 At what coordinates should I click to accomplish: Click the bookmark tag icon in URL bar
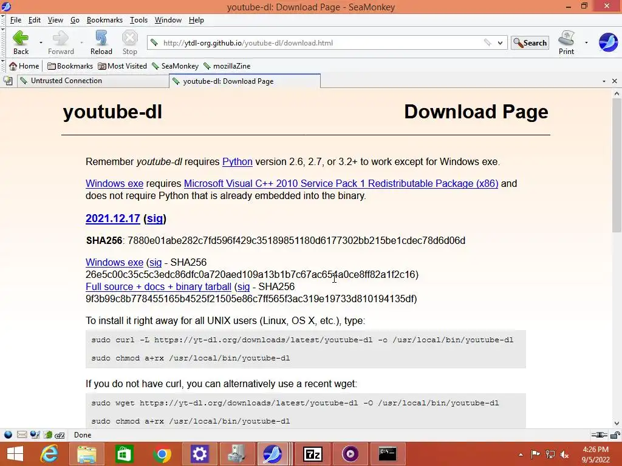pos(488,42)
